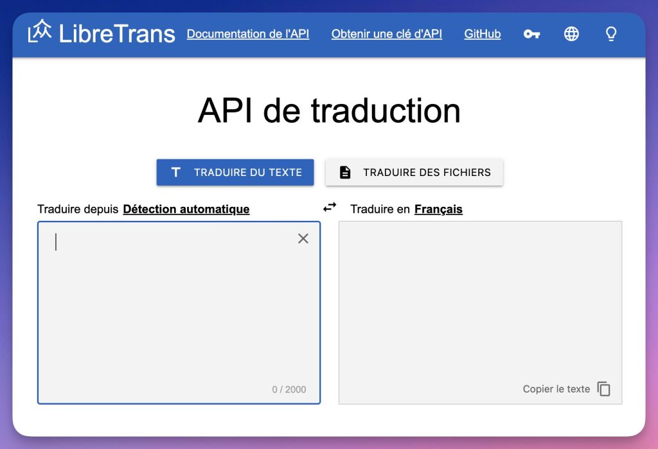658x449 pixels.
Task: Switch to the Traduire du texte tab
Action: (x=235, y=172)
